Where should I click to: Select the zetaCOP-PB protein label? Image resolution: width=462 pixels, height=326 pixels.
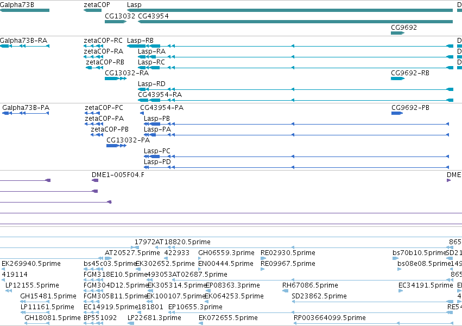[110, 129]
